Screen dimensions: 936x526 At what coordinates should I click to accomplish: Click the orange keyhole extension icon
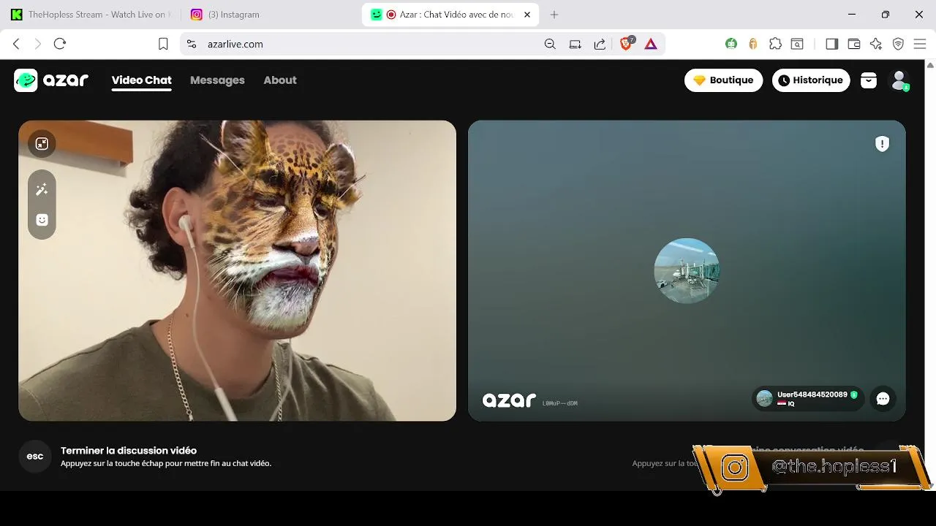[753, 44]
